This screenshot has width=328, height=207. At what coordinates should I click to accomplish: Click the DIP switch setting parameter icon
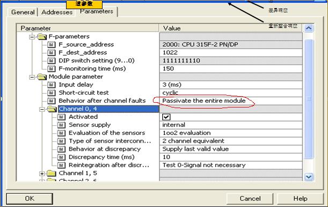click(x=51, y=61)
